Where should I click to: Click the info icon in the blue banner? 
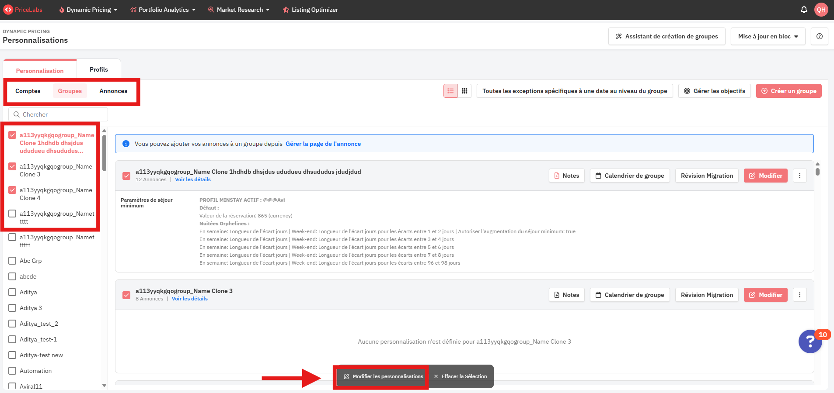(126, 144)
